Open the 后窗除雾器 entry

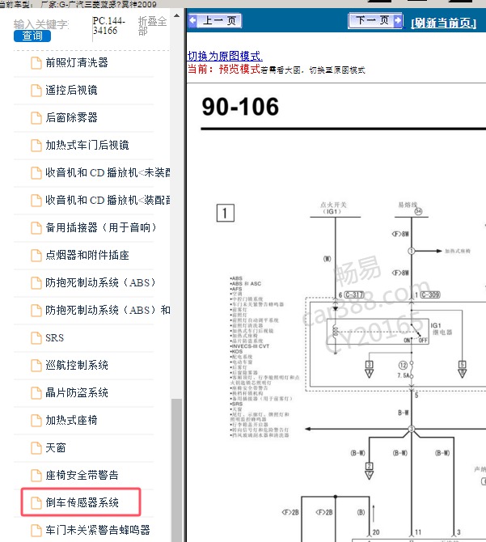pyautogui.click(x=71, y=117)
